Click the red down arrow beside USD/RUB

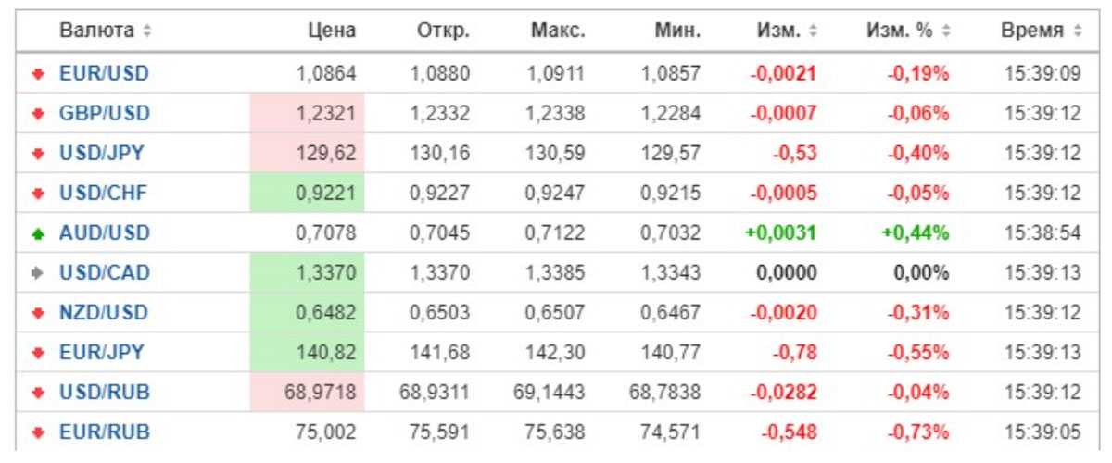[38, 393]
